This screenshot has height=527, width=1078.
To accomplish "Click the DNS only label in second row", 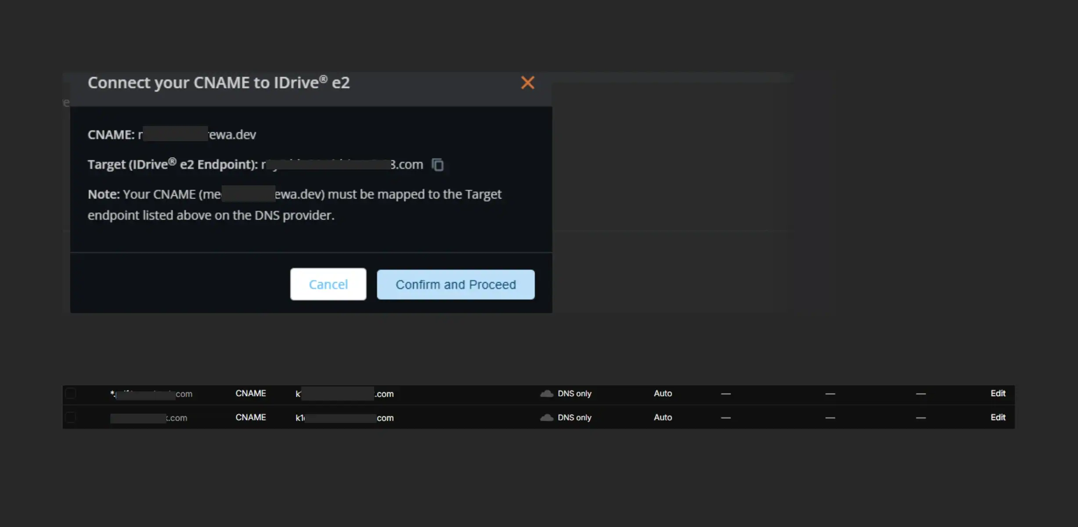I will click(574, 417).
